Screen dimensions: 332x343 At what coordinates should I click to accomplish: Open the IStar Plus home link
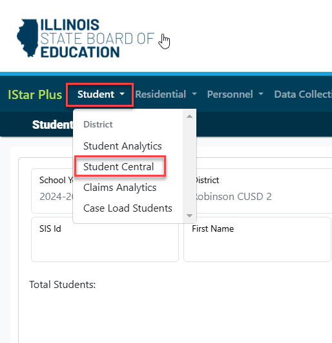[35, 94]
